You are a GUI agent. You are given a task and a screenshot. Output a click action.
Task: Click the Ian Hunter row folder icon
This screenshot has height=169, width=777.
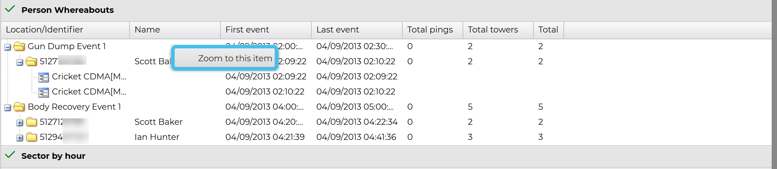[31, 137]
